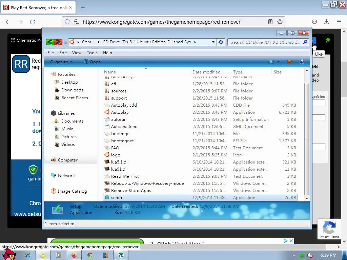Click the Firefox reload page icon
347x260 pixels.
[x=33, y=22]
